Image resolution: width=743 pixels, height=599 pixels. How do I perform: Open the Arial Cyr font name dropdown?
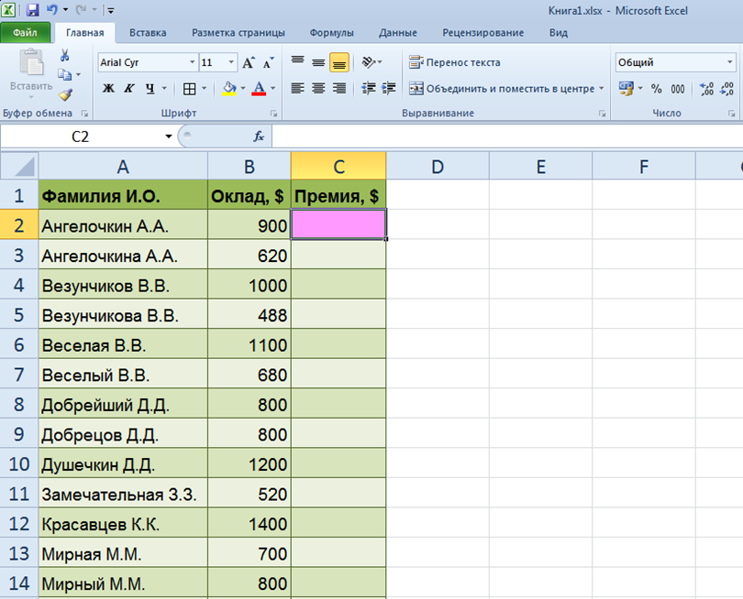192,63
